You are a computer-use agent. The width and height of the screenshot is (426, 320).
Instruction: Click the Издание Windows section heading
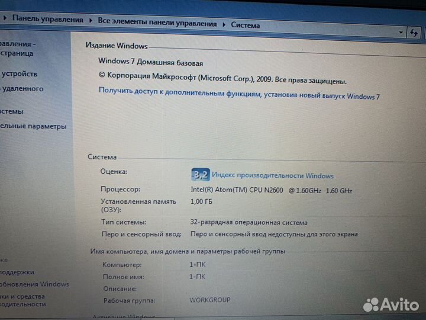pos(117,46)
